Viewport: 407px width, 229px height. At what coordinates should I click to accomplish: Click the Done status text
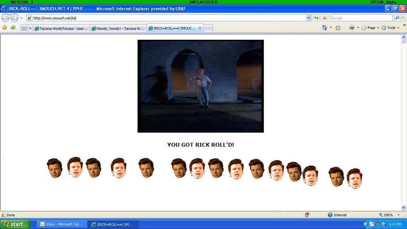click(x=11, y=215)
